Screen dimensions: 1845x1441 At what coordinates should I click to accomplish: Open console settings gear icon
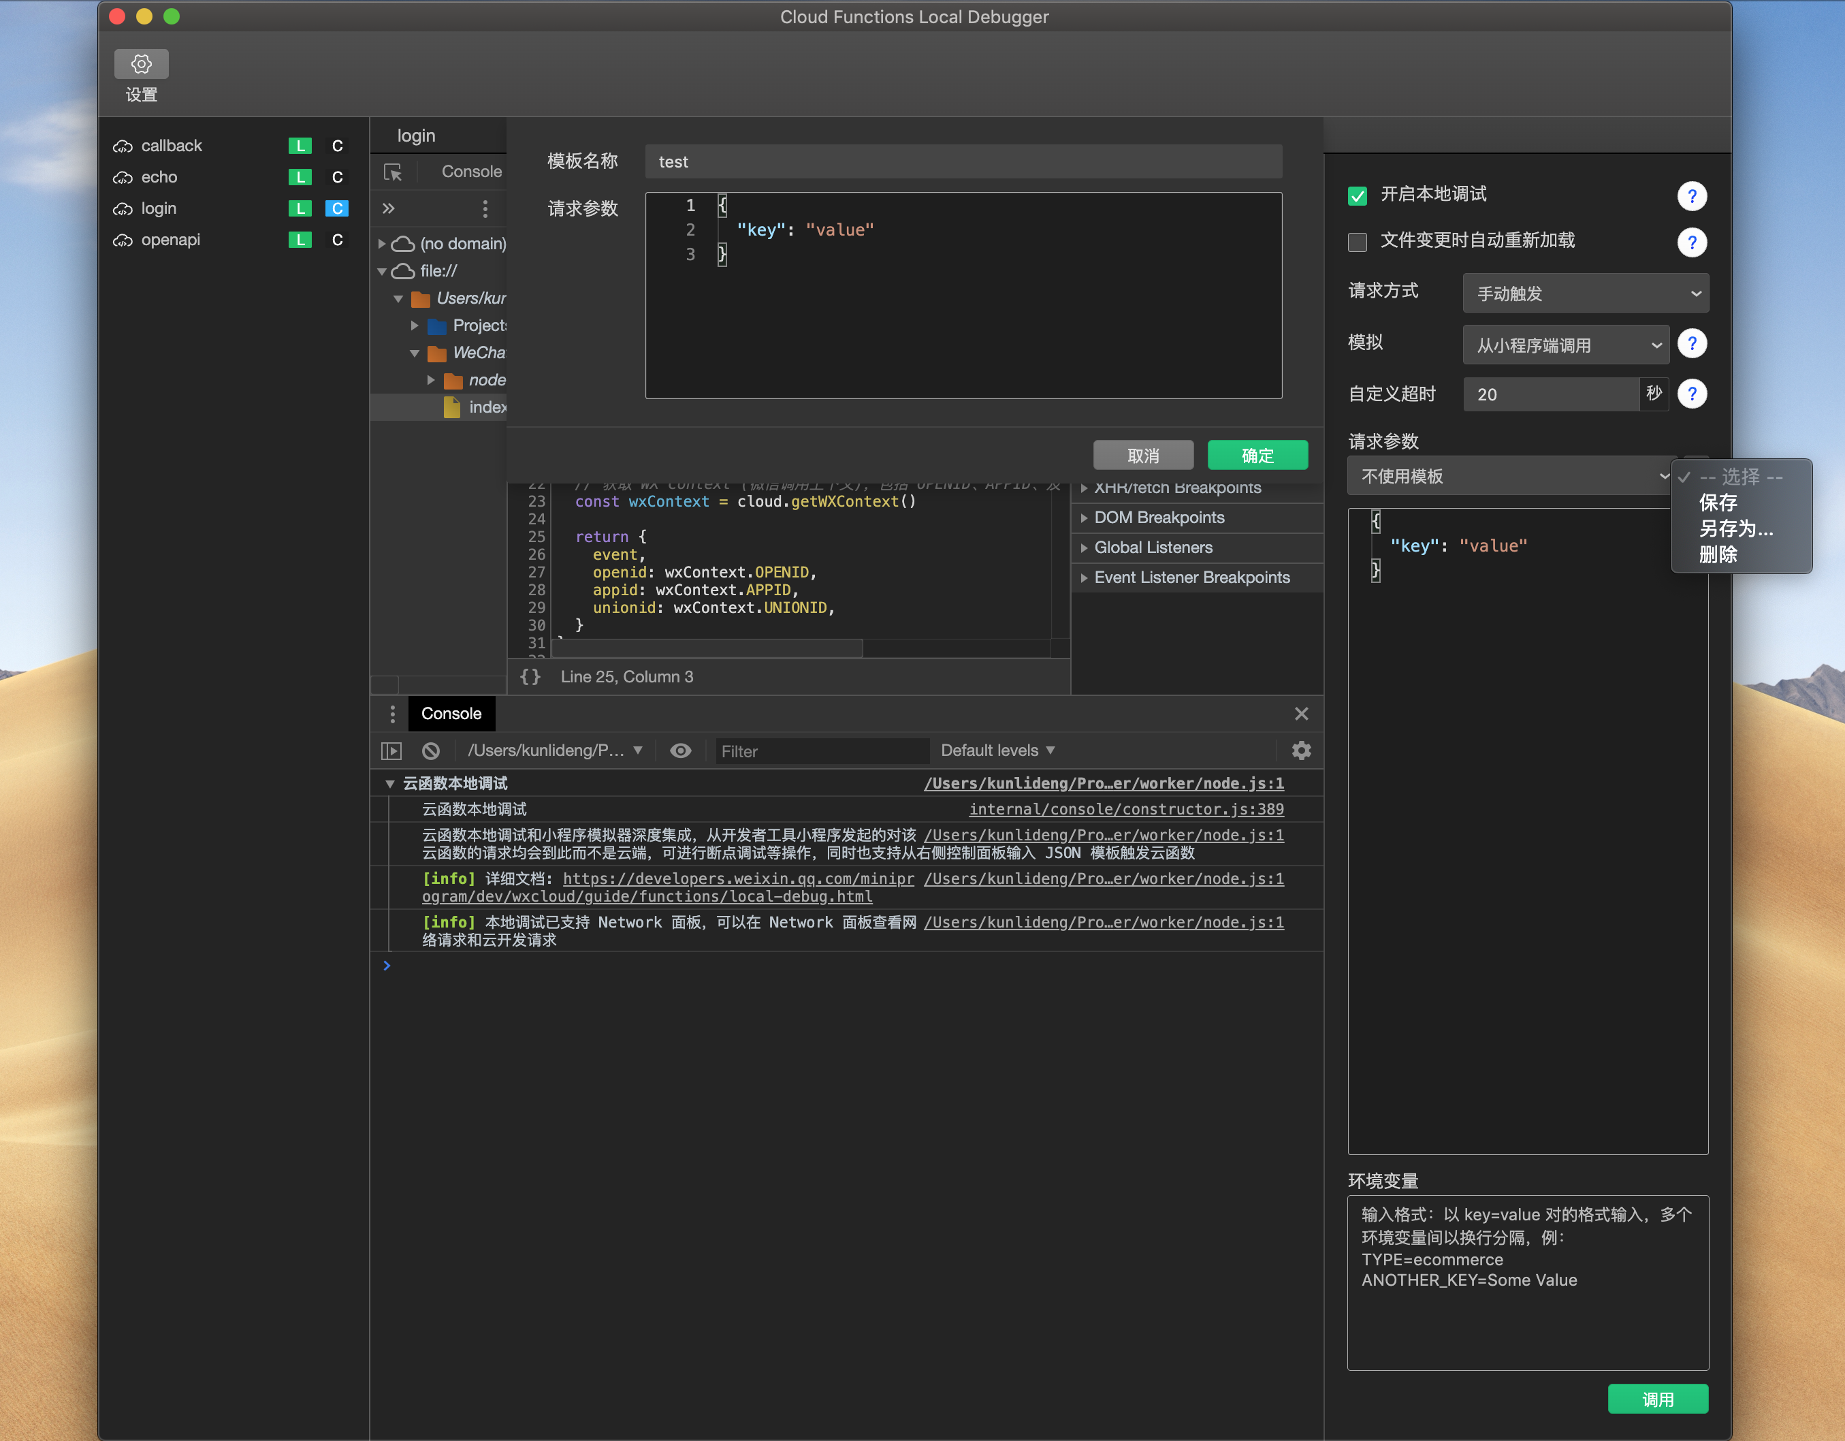(x=1301, y=750)
